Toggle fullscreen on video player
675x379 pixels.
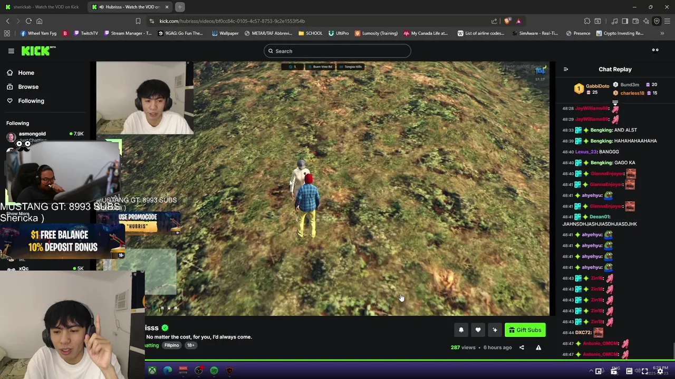tap(644, 371)
